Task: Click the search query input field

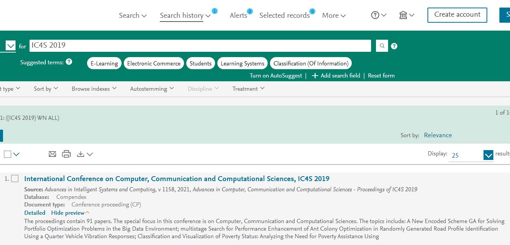Action: (200, 46)
